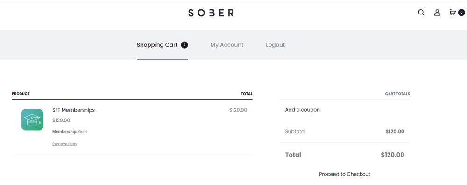Open the user account icon

(x=437, y=13)
